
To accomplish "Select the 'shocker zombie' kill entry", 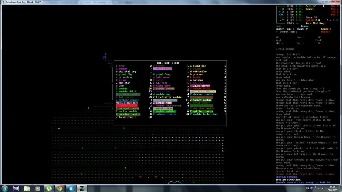I will (x=201, y=94).
